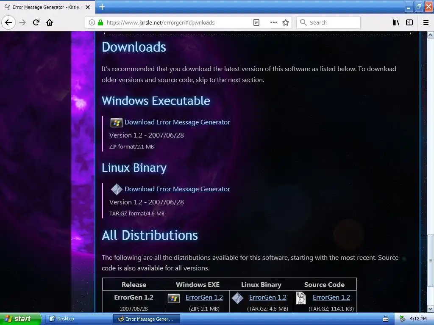Screen dimensions: 434x325
Task: Click the Windows icon beside Windows Executable download
Action: (x=116, y=122)
